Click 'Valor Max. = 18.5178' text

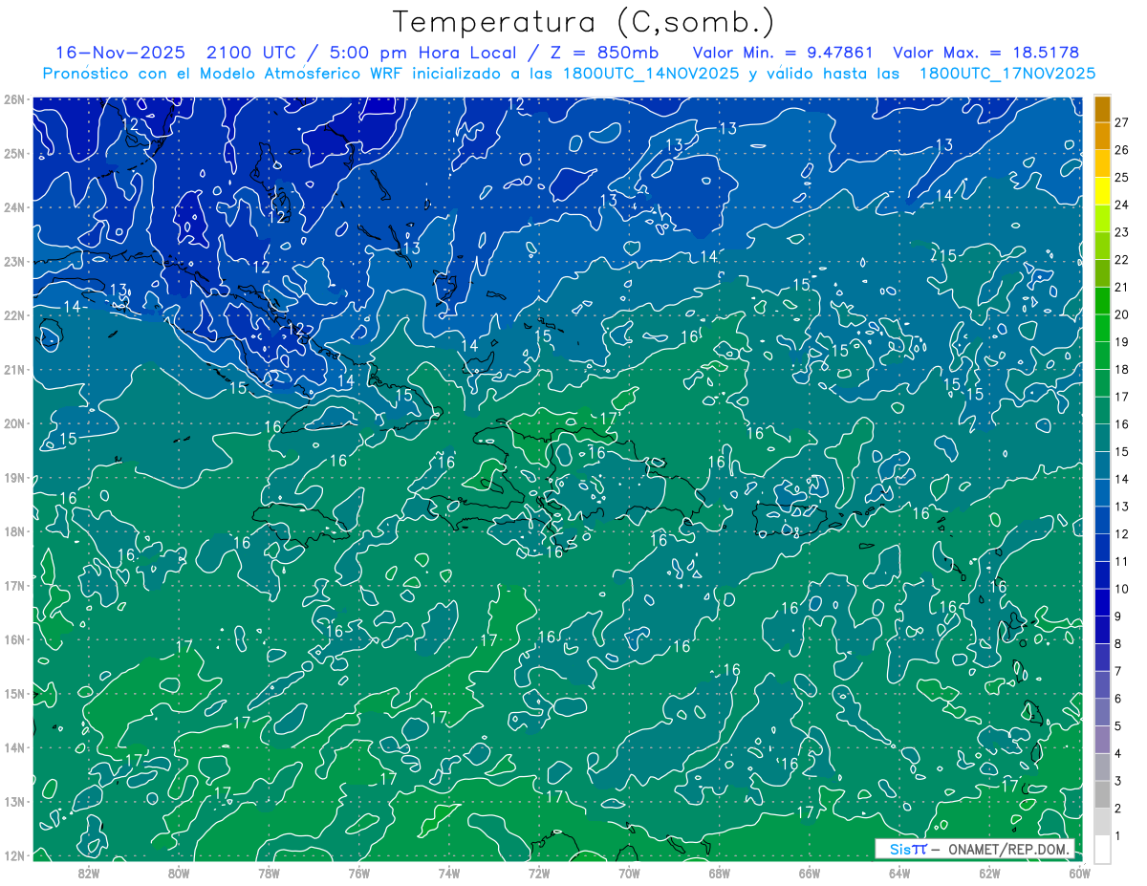(x=985, y=53)
